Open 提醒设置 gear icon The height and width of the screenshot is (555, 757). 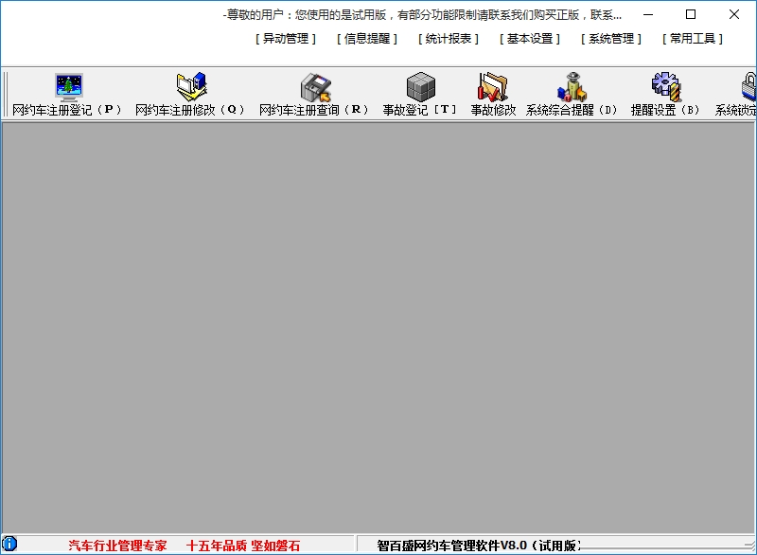(666, 87)
